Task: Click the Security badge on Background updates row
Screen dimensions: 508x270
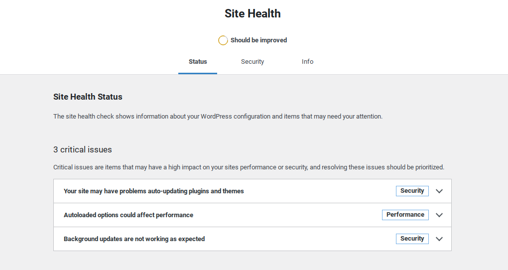Action: pyautogui.click(x=412, y=239)
